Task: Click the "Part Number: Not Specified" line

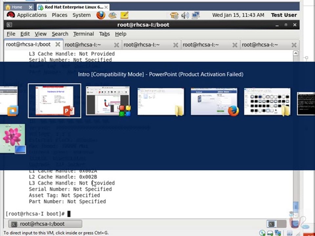Action: (67, 201)
